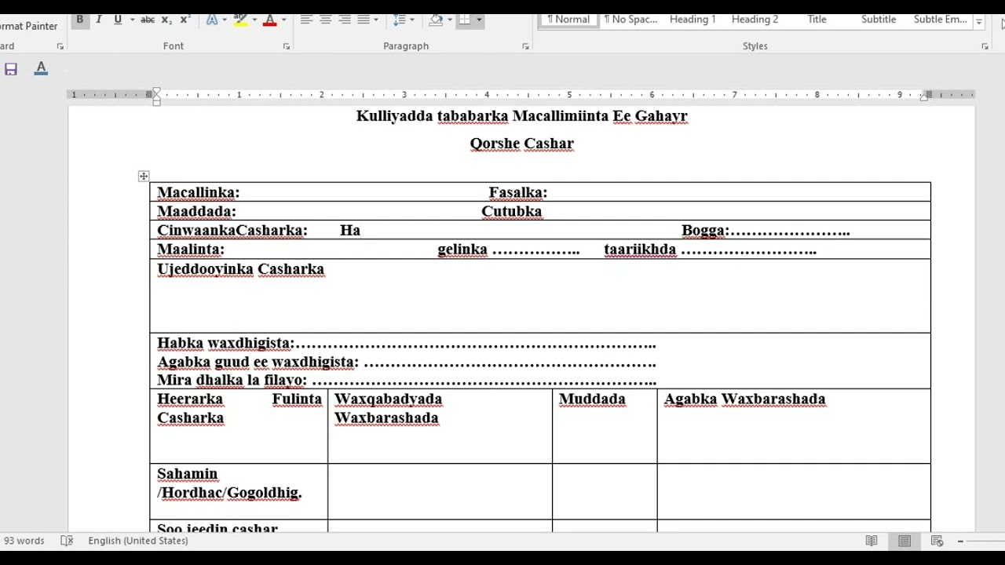Apply the Subtitle style
The image size is (1005, 565).
(879, 20)
